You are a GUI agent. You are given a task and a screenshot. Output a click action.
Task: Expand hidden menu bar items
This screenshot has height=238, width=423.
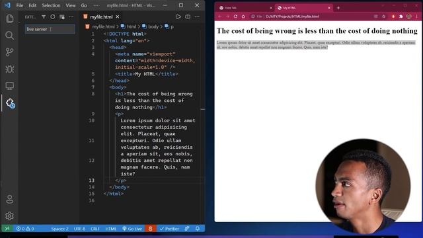click(96, 5)
